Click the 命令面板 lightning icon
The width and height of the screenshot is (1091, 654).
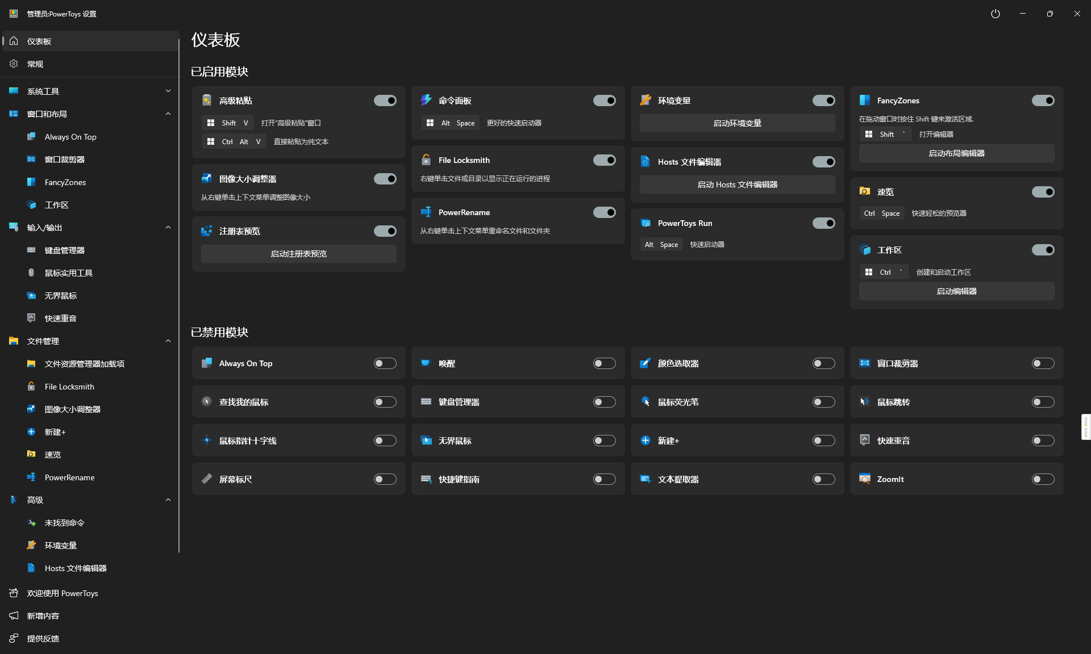(x=426, y=100)
